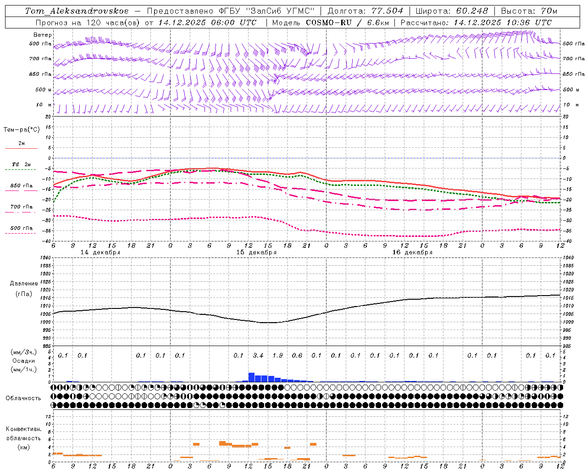Click the 14 декабря date label
Viewport: 587px width, 470px height.
(100, 252)
